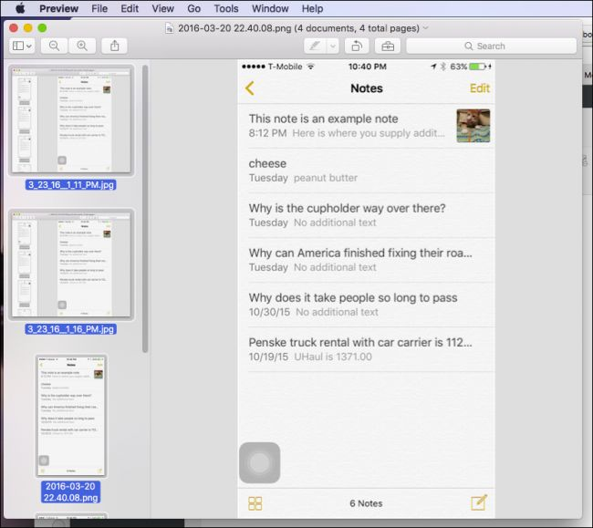Open the View menu

[x=162, y=8]
